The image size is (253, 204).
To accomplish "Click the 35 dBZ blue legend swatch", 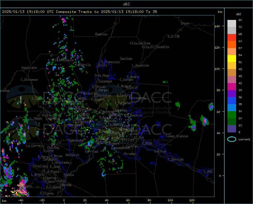I will click(232, 101).
